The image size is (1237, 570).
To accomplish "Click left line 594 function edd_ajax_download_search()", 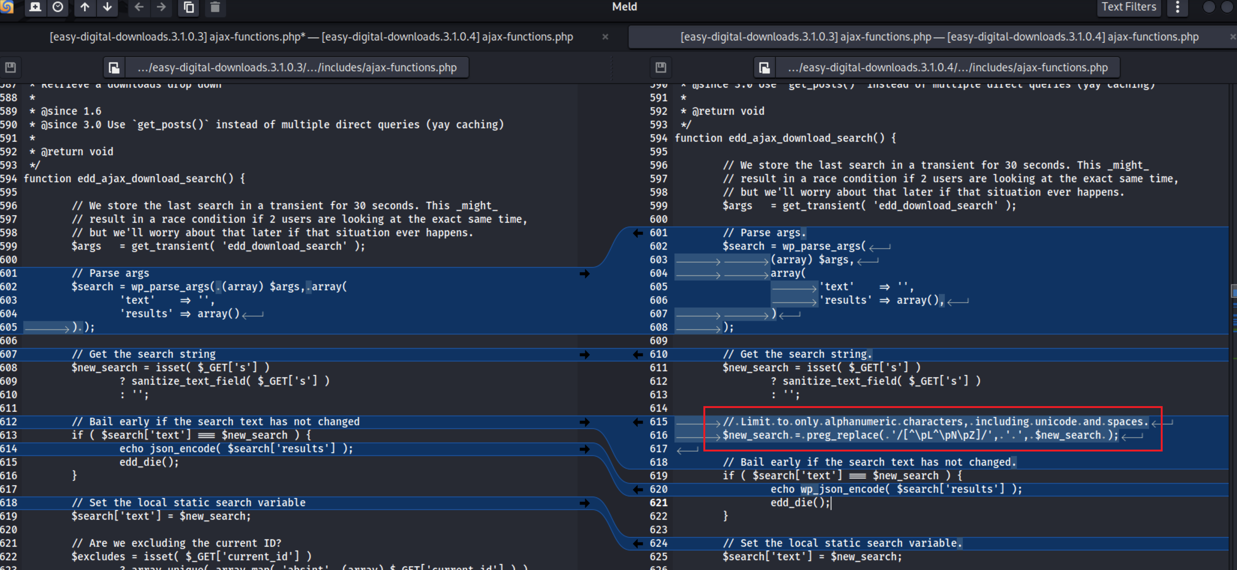I will [x=134, y=179].
